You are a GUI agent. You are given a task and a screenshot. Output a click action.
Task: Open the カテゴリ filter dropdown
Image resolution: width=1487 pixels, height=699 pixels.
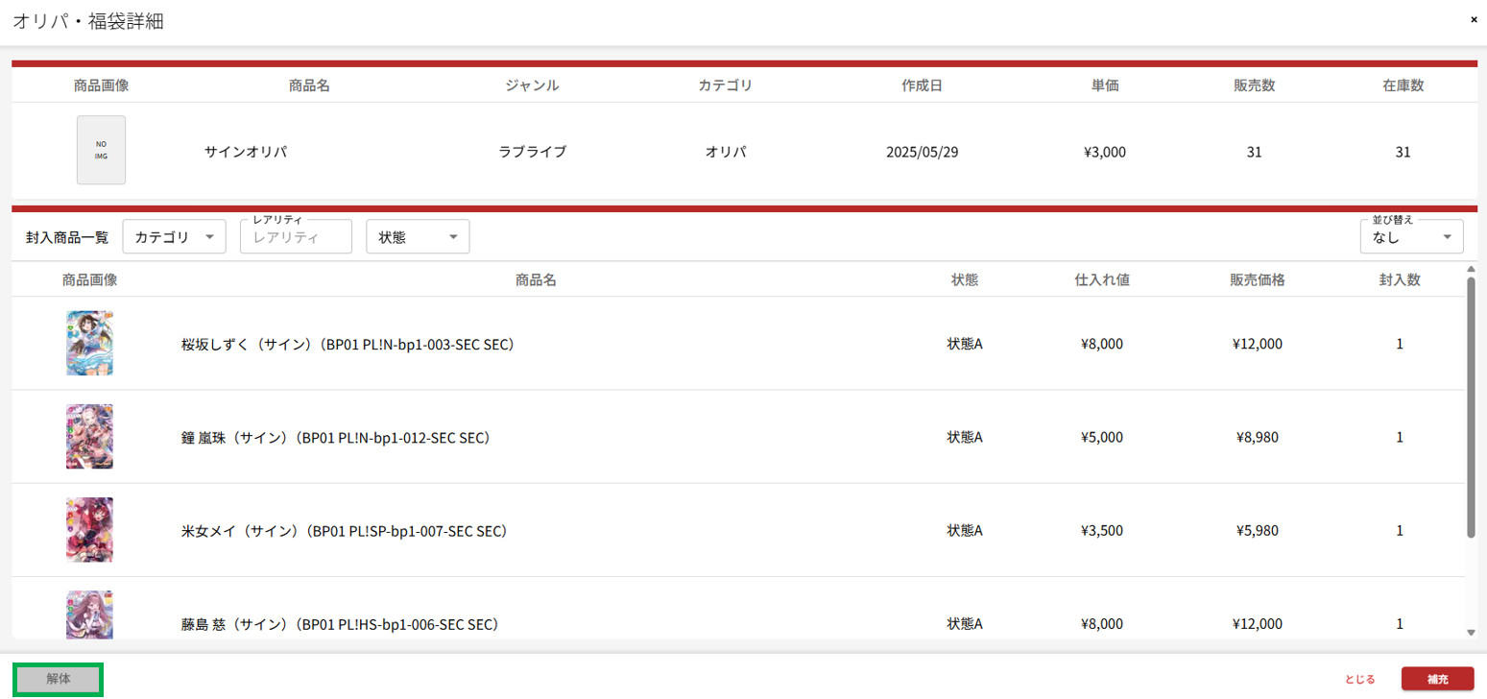click(x=175, y=237)
